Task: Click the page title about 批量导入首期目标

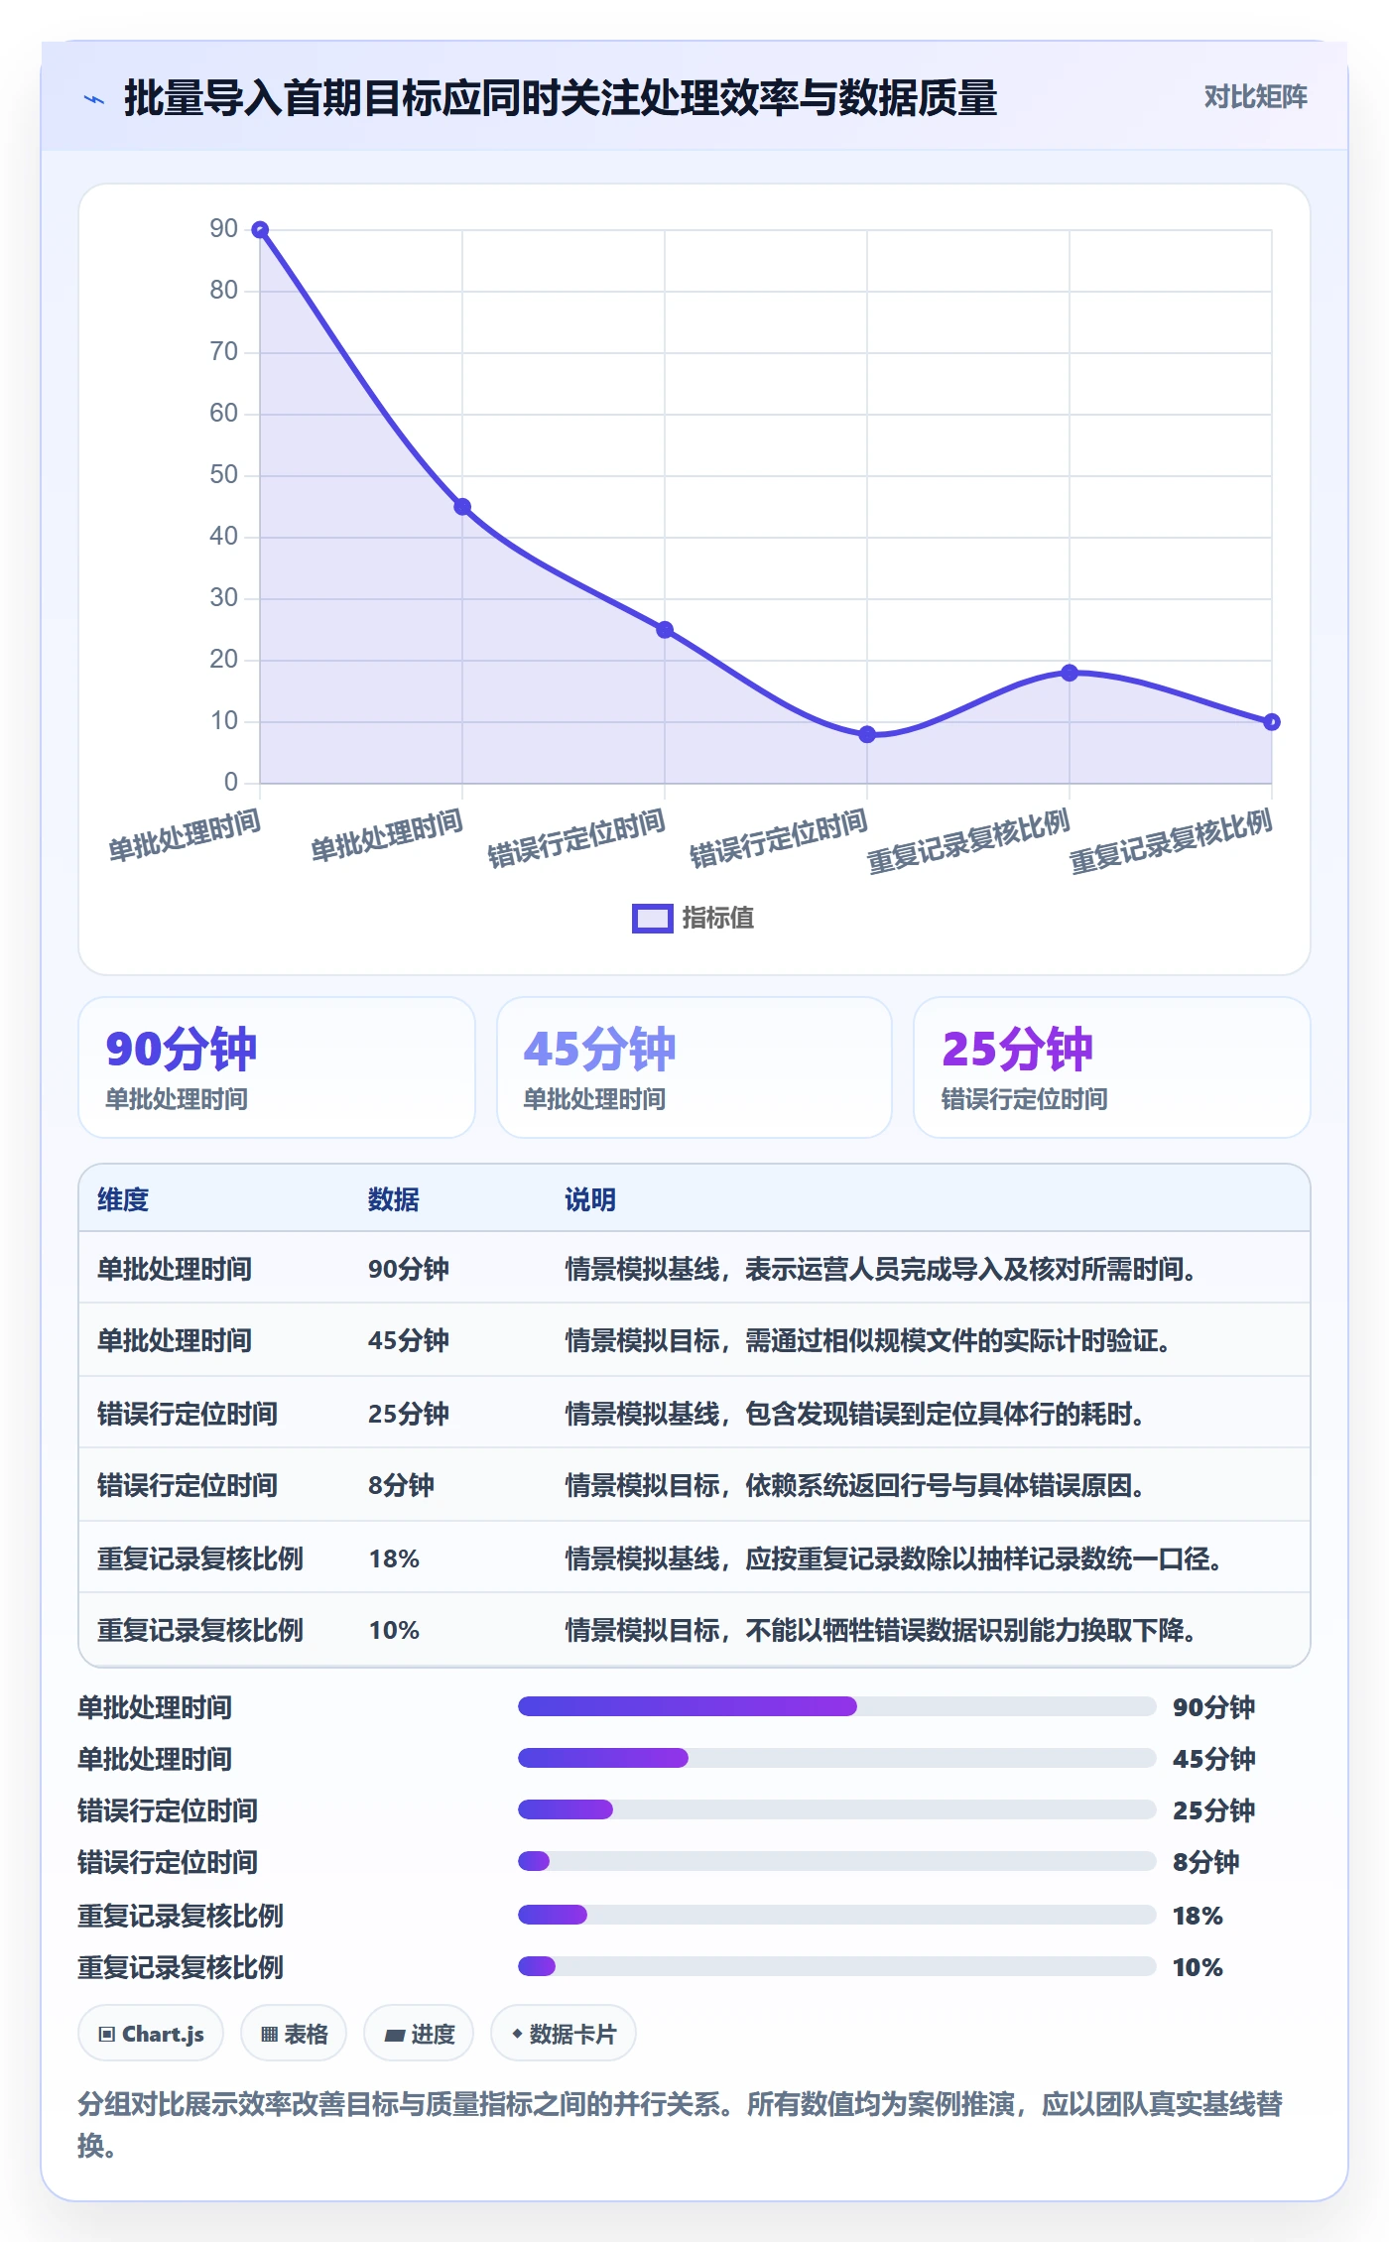Action: [x=561, y=98]
